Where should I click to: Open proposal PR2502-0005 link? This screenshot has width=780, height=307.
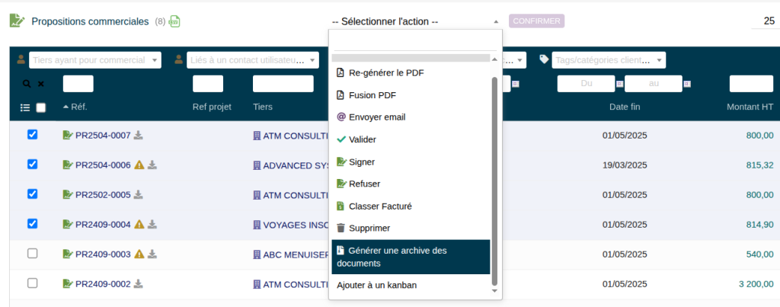pos(103,195)
